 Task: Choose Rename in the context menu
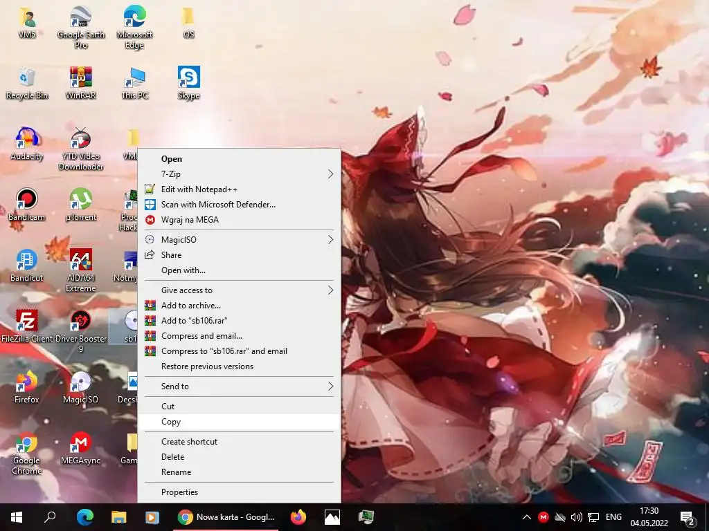pyautogui.click(x=239, y=472)
